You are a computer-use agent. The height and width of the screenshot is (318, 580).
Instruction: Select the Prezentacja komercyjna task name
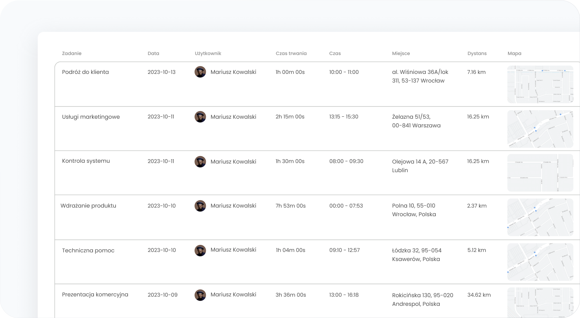pyautogui.click(x=95, y=294)
